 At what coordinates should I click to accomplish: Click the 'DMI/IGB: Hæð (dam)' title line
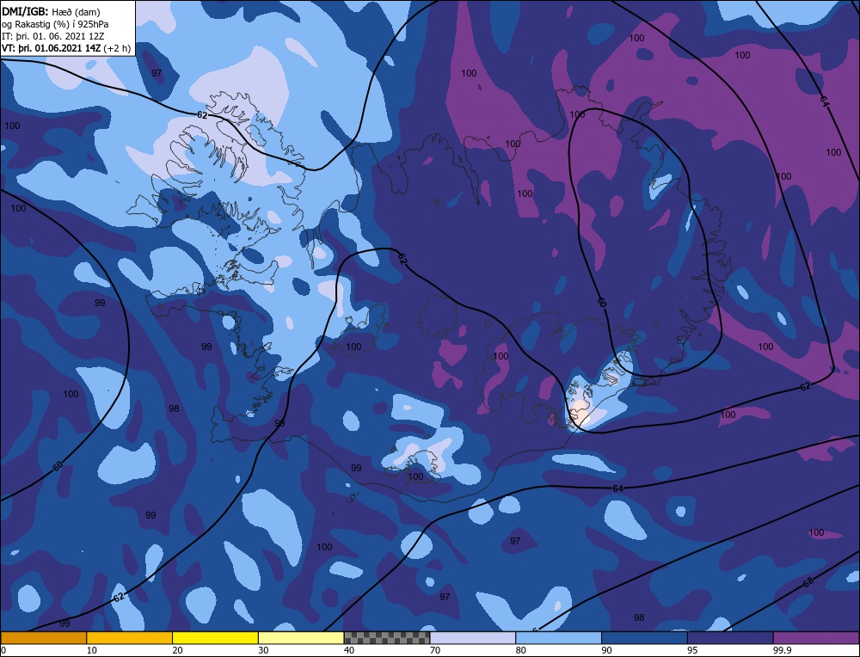click(51, 11)
